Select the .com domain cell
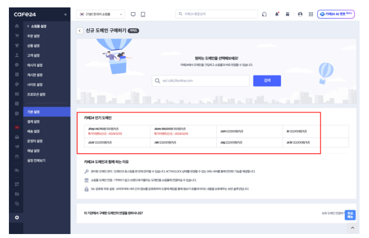The image size is (369, 238). [249, 131]
